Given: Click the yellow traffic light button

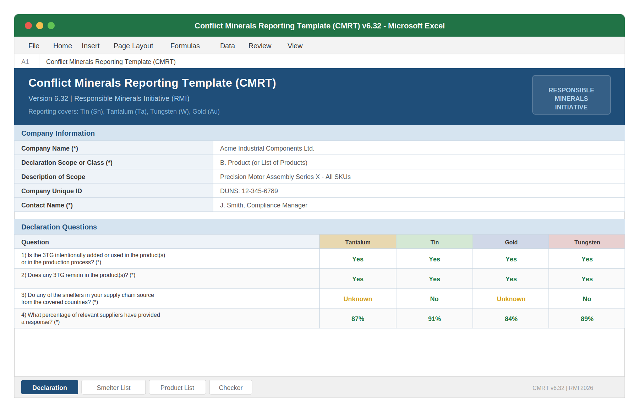Looking at the screenshot, I should pos(40,25).
